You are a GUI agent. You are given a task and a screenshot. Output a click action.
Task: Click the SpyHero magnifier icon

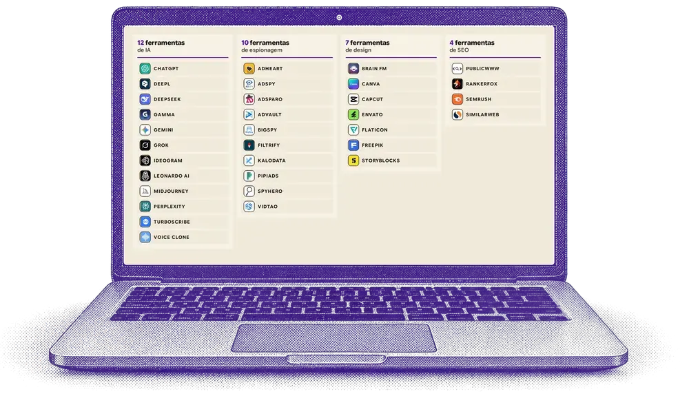[249, 191]
